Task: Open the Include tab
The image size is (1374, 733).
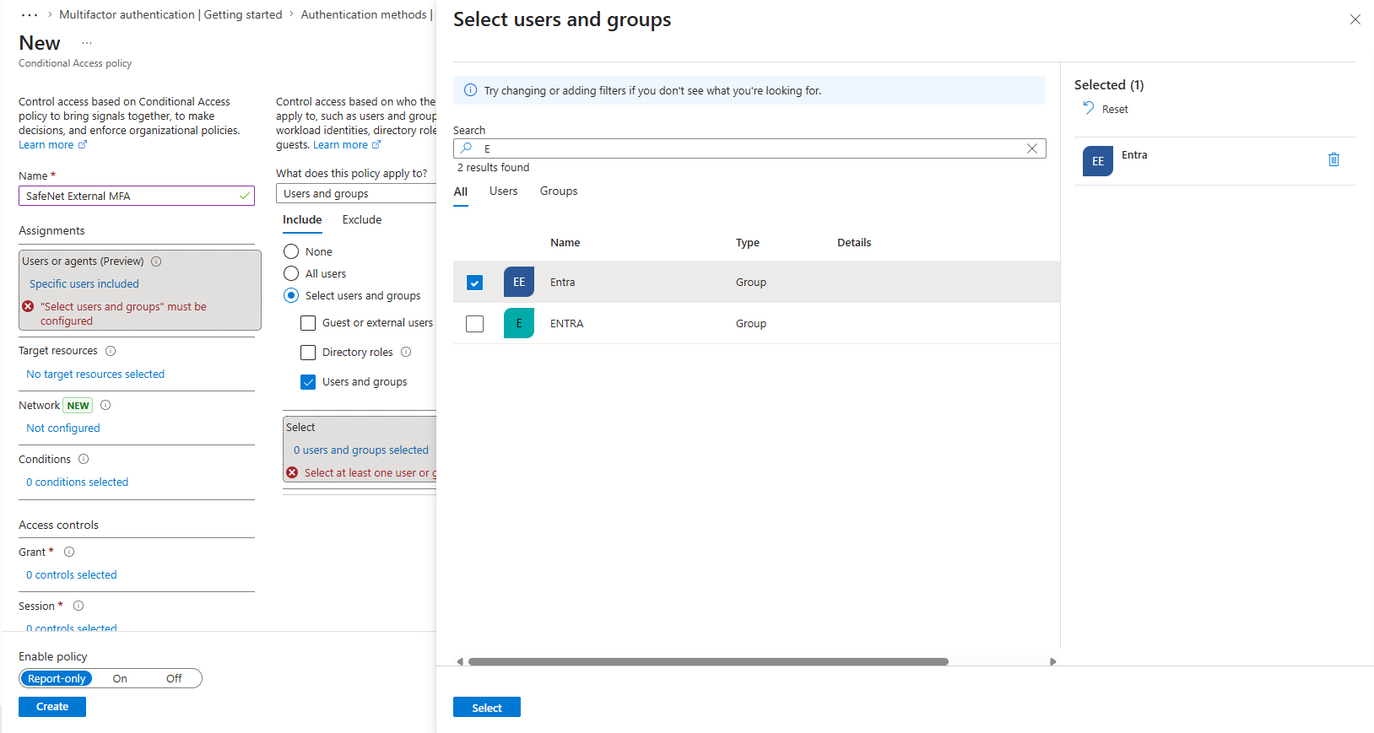Action: [302, 219]
